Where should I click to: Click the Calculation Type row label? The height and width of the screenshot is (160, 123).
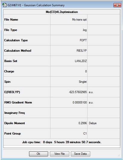point(16,40)
